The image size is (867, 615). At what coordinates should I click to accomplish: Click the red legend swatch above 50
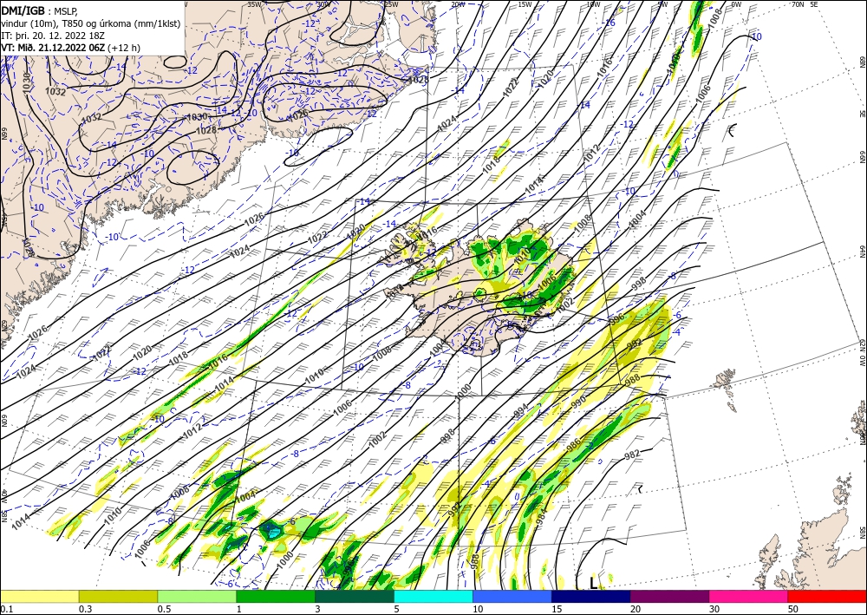tap(827, 596)
